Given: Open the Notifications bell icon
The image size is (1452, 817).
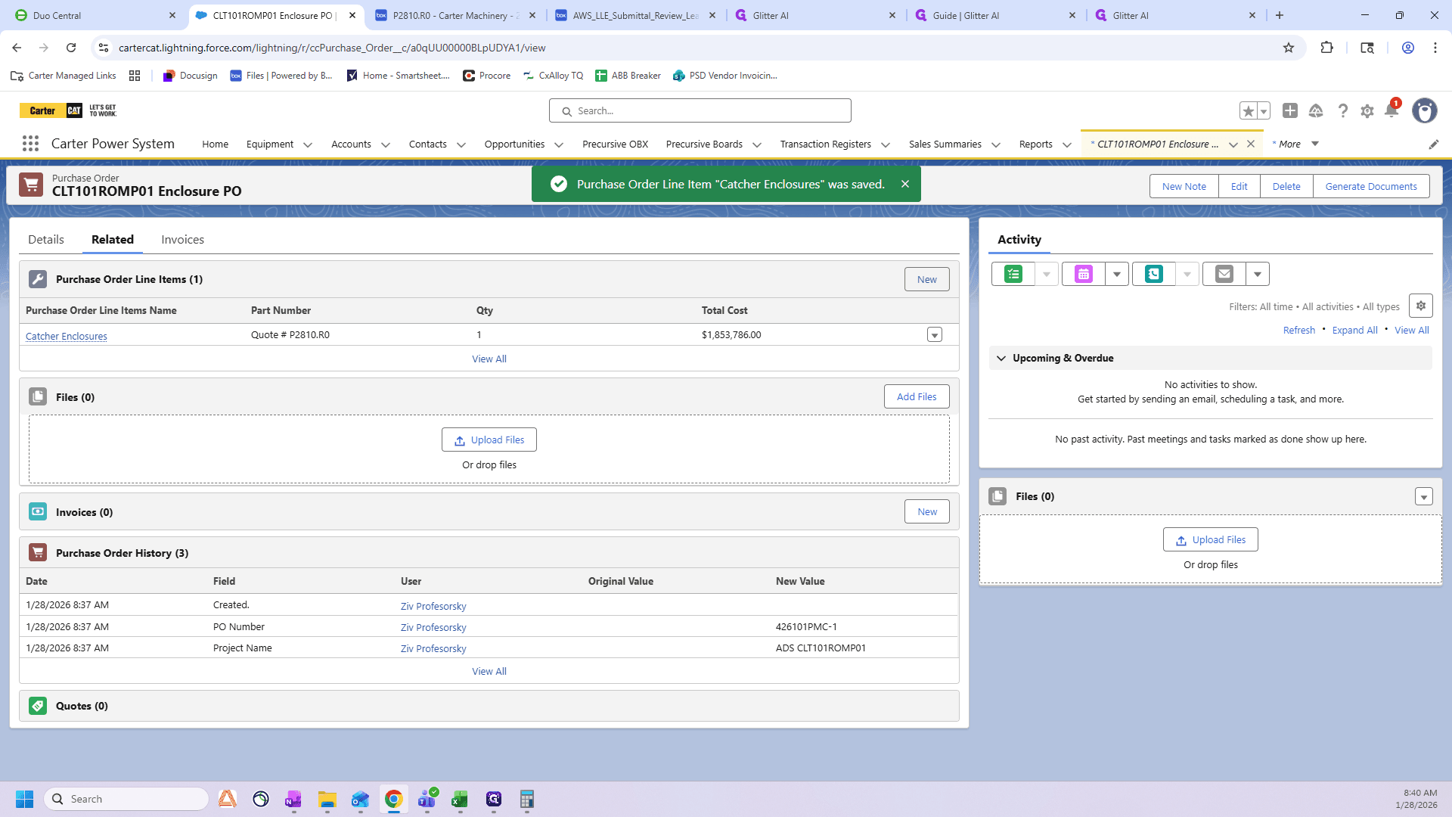Looking at the screenshot, I should 1391,111.
